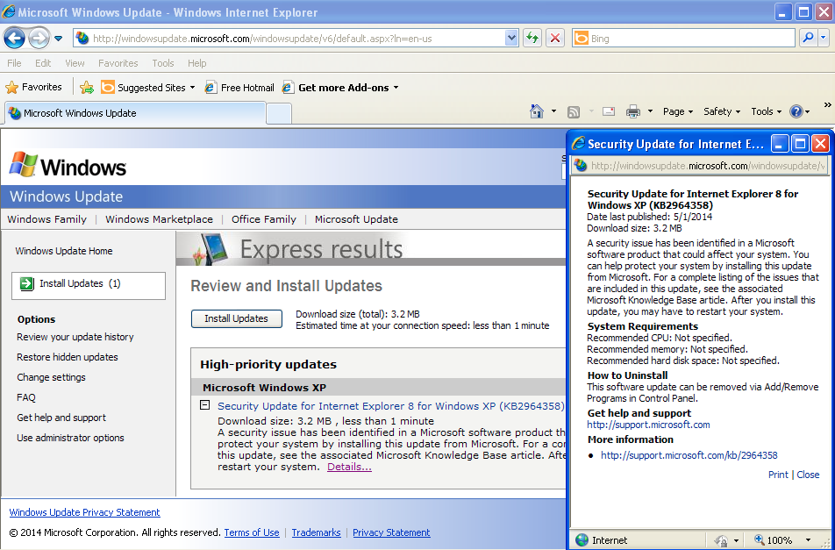Stop loading with the red X icon
The height and width of the screenshot is (550, 835).
click(555, 39)
